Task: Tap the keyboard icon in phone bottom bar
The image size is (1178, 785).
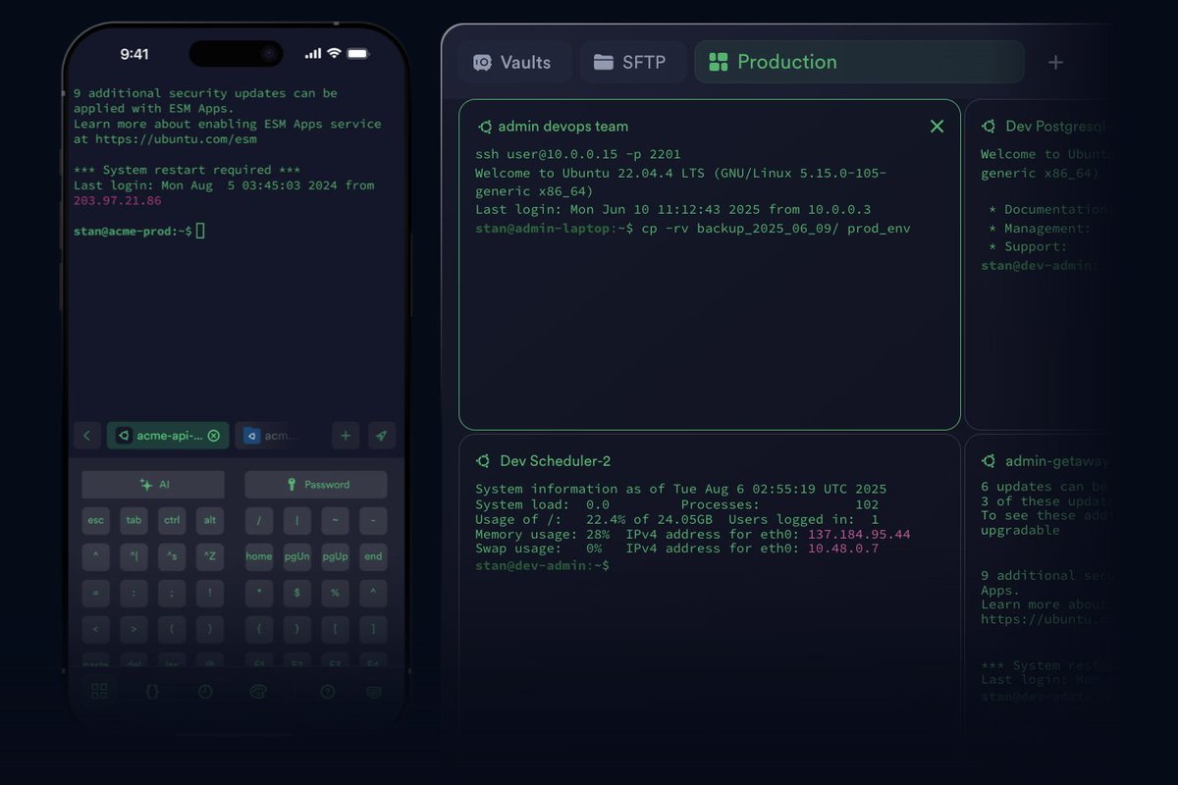Action: pyautogui.click(x=374, y=692)
